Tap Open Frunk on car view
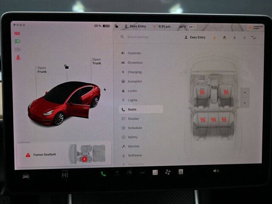 click(42, 70)
